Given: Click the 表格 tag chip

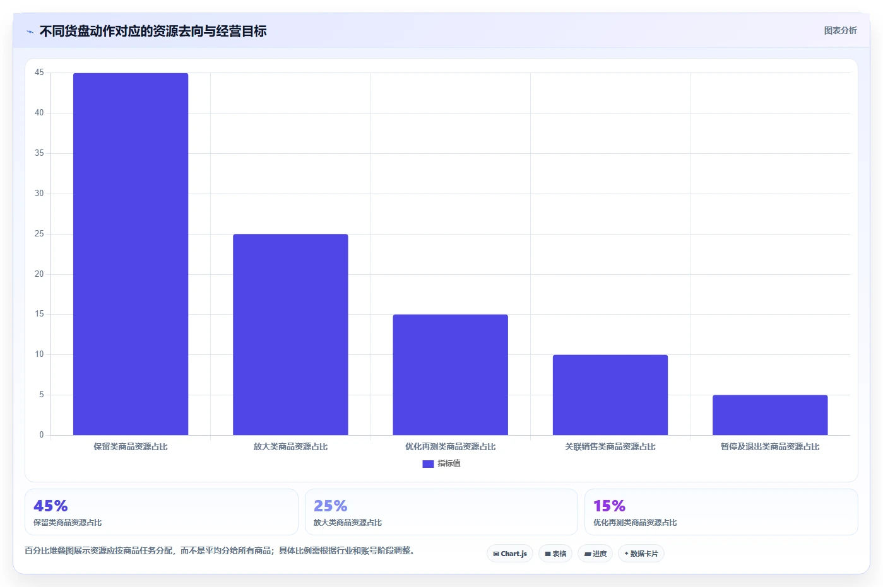Looking at the screenshot, I should coord(555,554).
